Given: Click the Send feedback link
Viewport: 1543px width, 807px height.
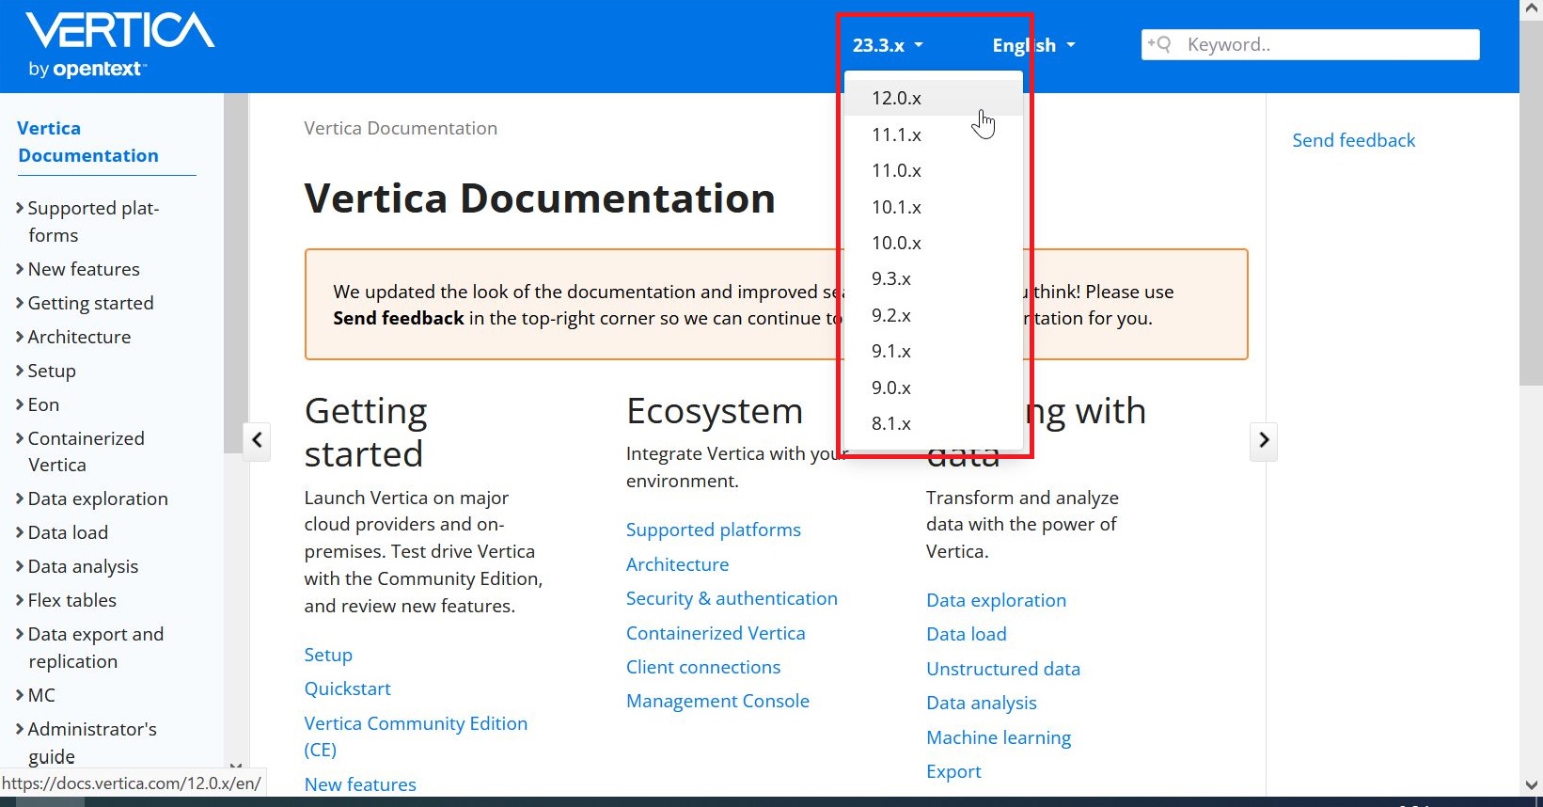Looking at the screenshot, I should click(x=1353, y=140).
